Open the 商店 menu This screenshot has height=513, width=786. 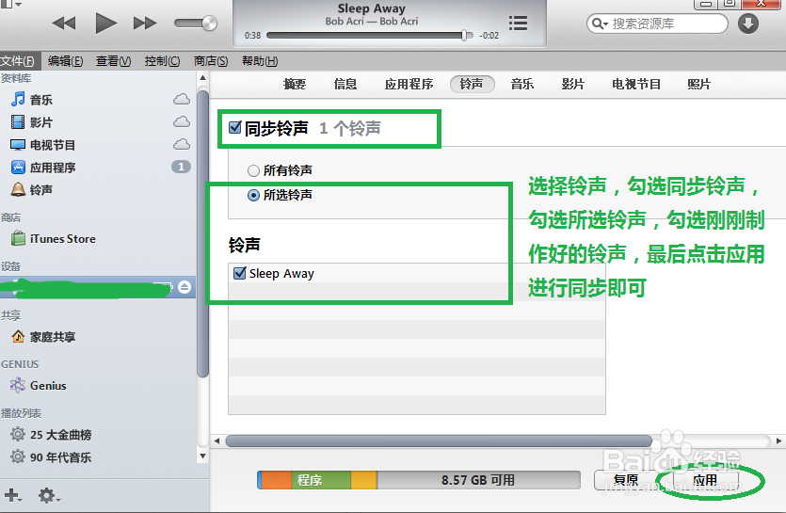211,60
